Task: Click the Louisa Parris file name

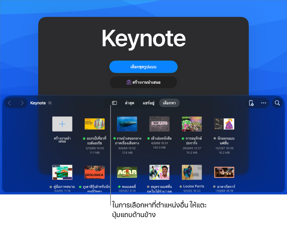Action: pyautogui.click(x=194, y=186)
